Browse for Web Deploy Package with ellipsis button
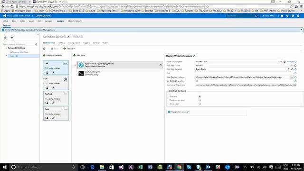The height and width of the screenshot is (171, 304). 292,77
